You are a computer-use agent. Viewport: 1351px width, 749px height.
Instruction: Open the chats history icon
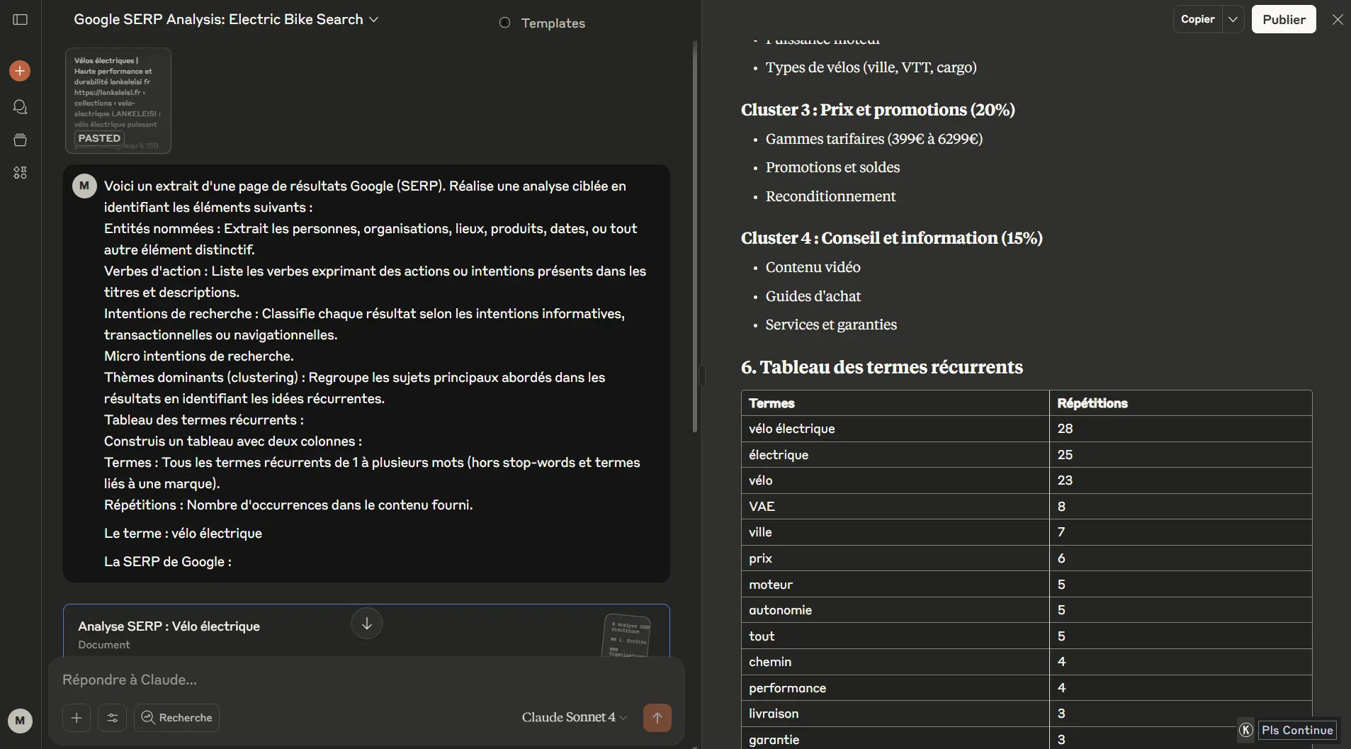(20, 107)
